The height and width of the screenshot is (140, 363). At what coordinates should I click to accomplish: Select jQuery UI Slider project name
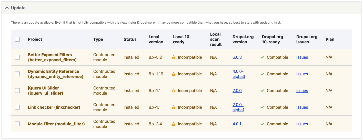[46, 91]
